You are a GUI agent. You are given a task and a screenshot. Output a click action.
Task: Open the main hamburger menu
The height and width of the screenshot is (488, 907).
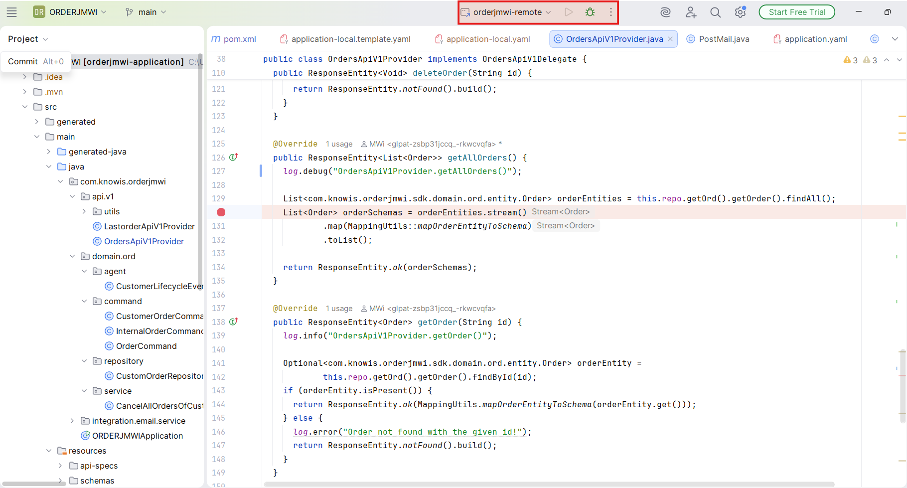pyautogui.click(x=11, y=11)
